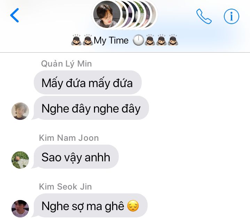Tap the pensive emoji in the last message

pos(133,206)
